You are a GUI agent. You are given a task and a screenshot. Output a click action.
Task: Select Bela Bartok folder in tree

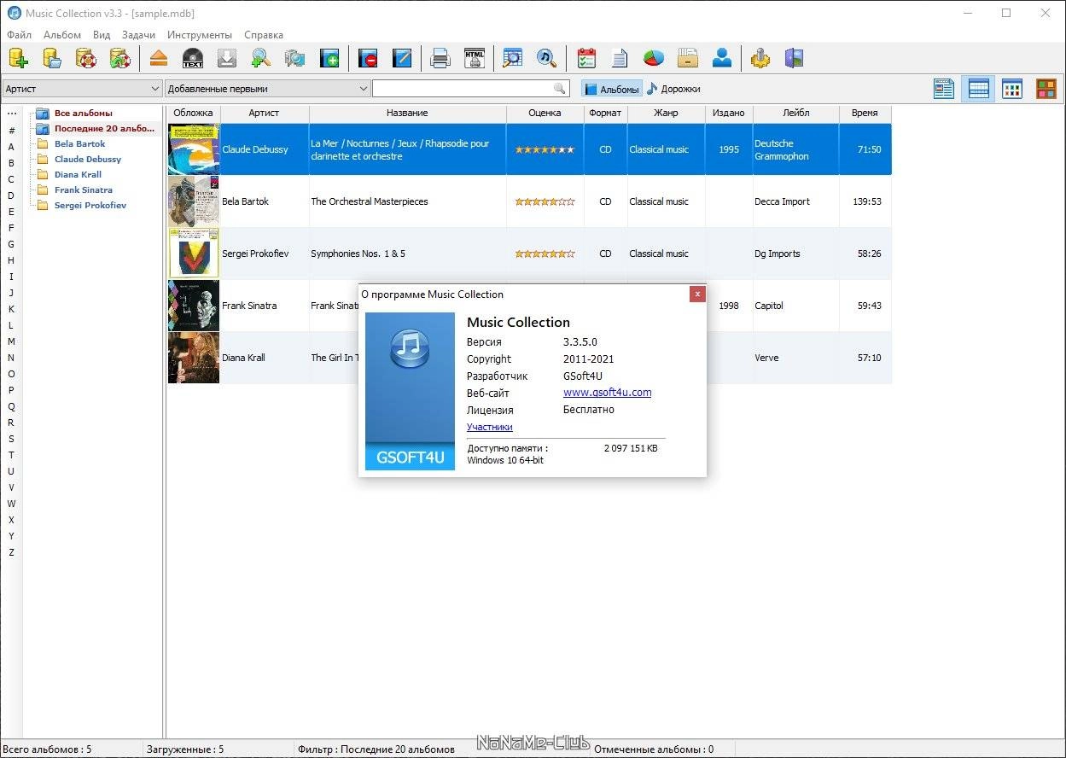[x=80, y=143]
